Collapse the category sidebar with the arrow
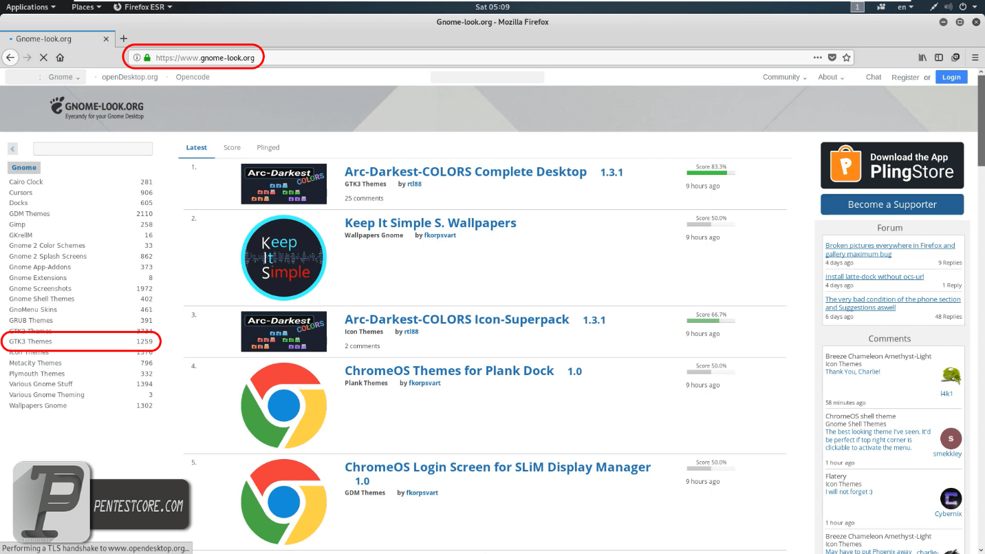Viewport: 985px width, 554px height. [x=13, y=149]
